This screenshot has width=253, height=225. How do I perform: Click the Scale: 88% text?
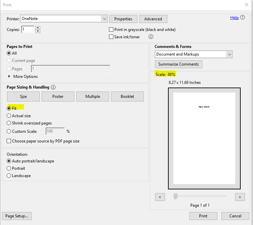[x=165, y=75]
